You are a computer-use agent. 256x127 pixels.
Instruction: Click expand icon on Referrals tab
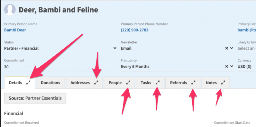pos(193,83)
